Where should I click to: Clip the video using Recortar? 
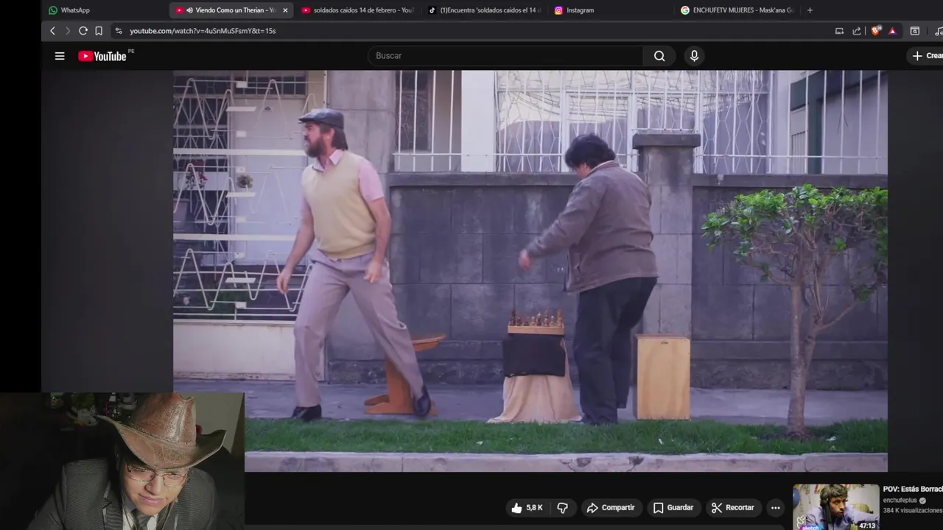coord(732,508)
